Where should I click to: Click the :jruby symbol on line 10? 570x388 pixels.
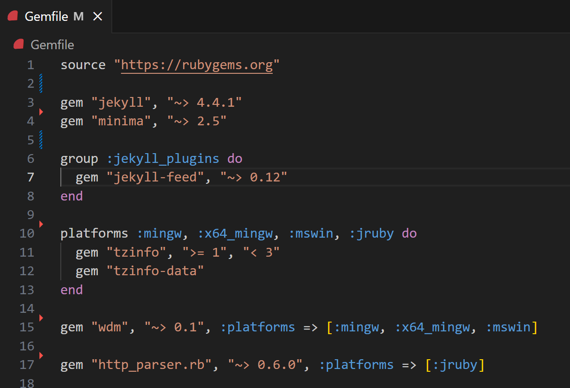[371, 233]
